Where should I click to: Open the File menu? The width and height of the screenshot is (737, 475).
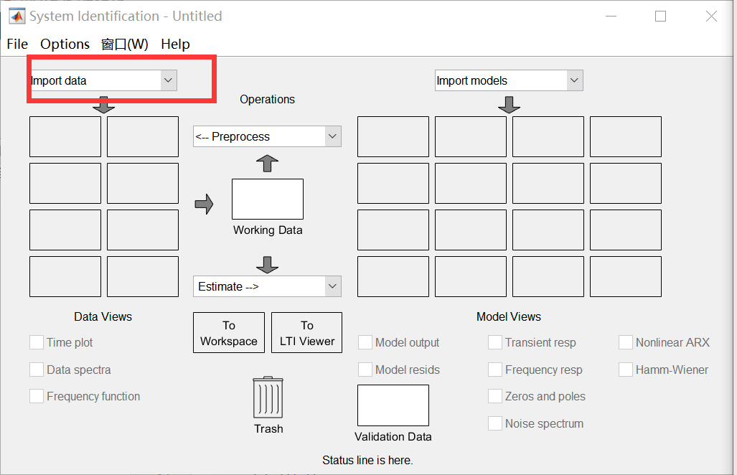[17, 44]
